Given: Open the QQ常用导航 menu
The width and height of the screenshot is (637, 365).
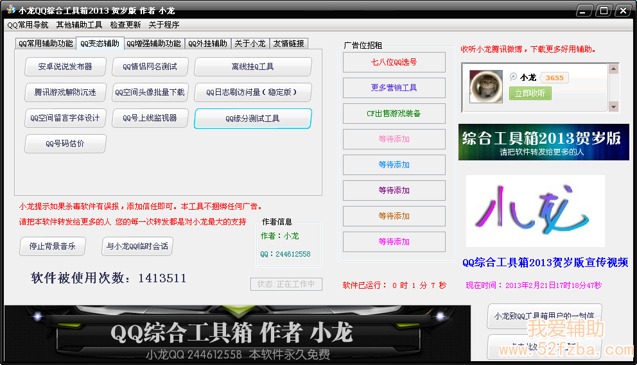Looking at the screenshot, I should coord(28,25).
